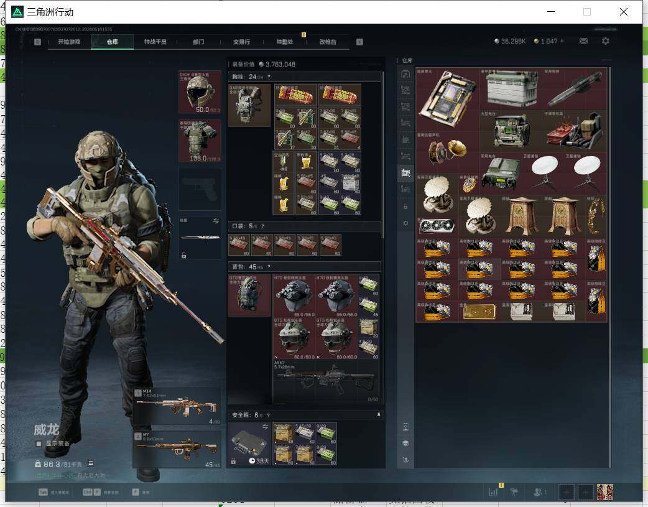Click the help icon next to 安全箱 6
Viewport: 648px width, 507px height.
268,415
